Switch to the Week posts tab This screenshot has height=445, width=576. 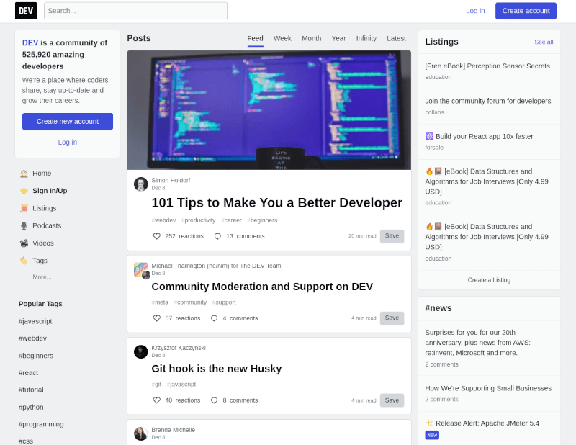coord(282,39)
